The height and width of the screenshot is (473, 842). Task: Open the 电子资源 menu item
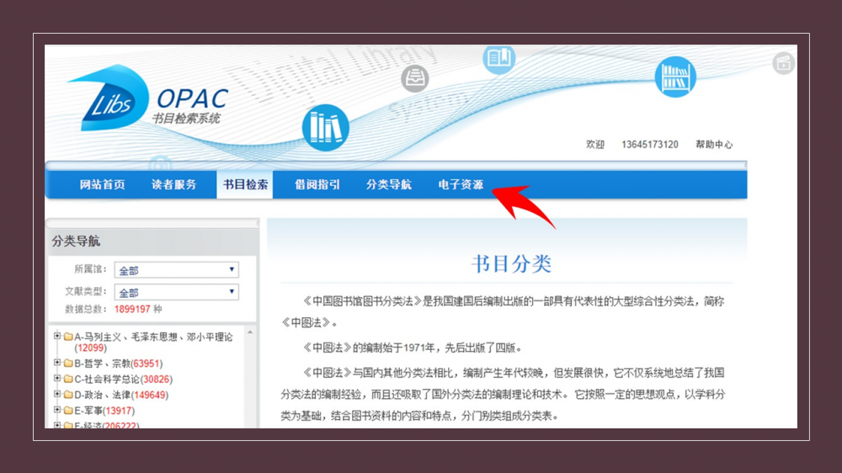[461, 185]
